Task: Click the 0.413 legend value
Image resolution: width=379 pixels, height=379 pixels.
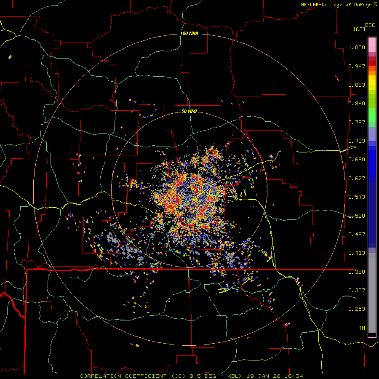Action: pos(357,253)
